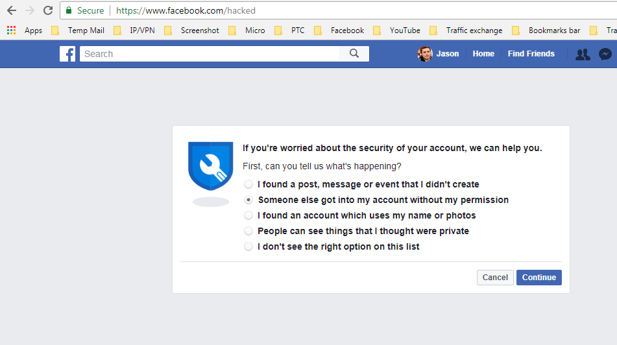
Task: Open the friend requests icon
Action: tap(583, 54)
